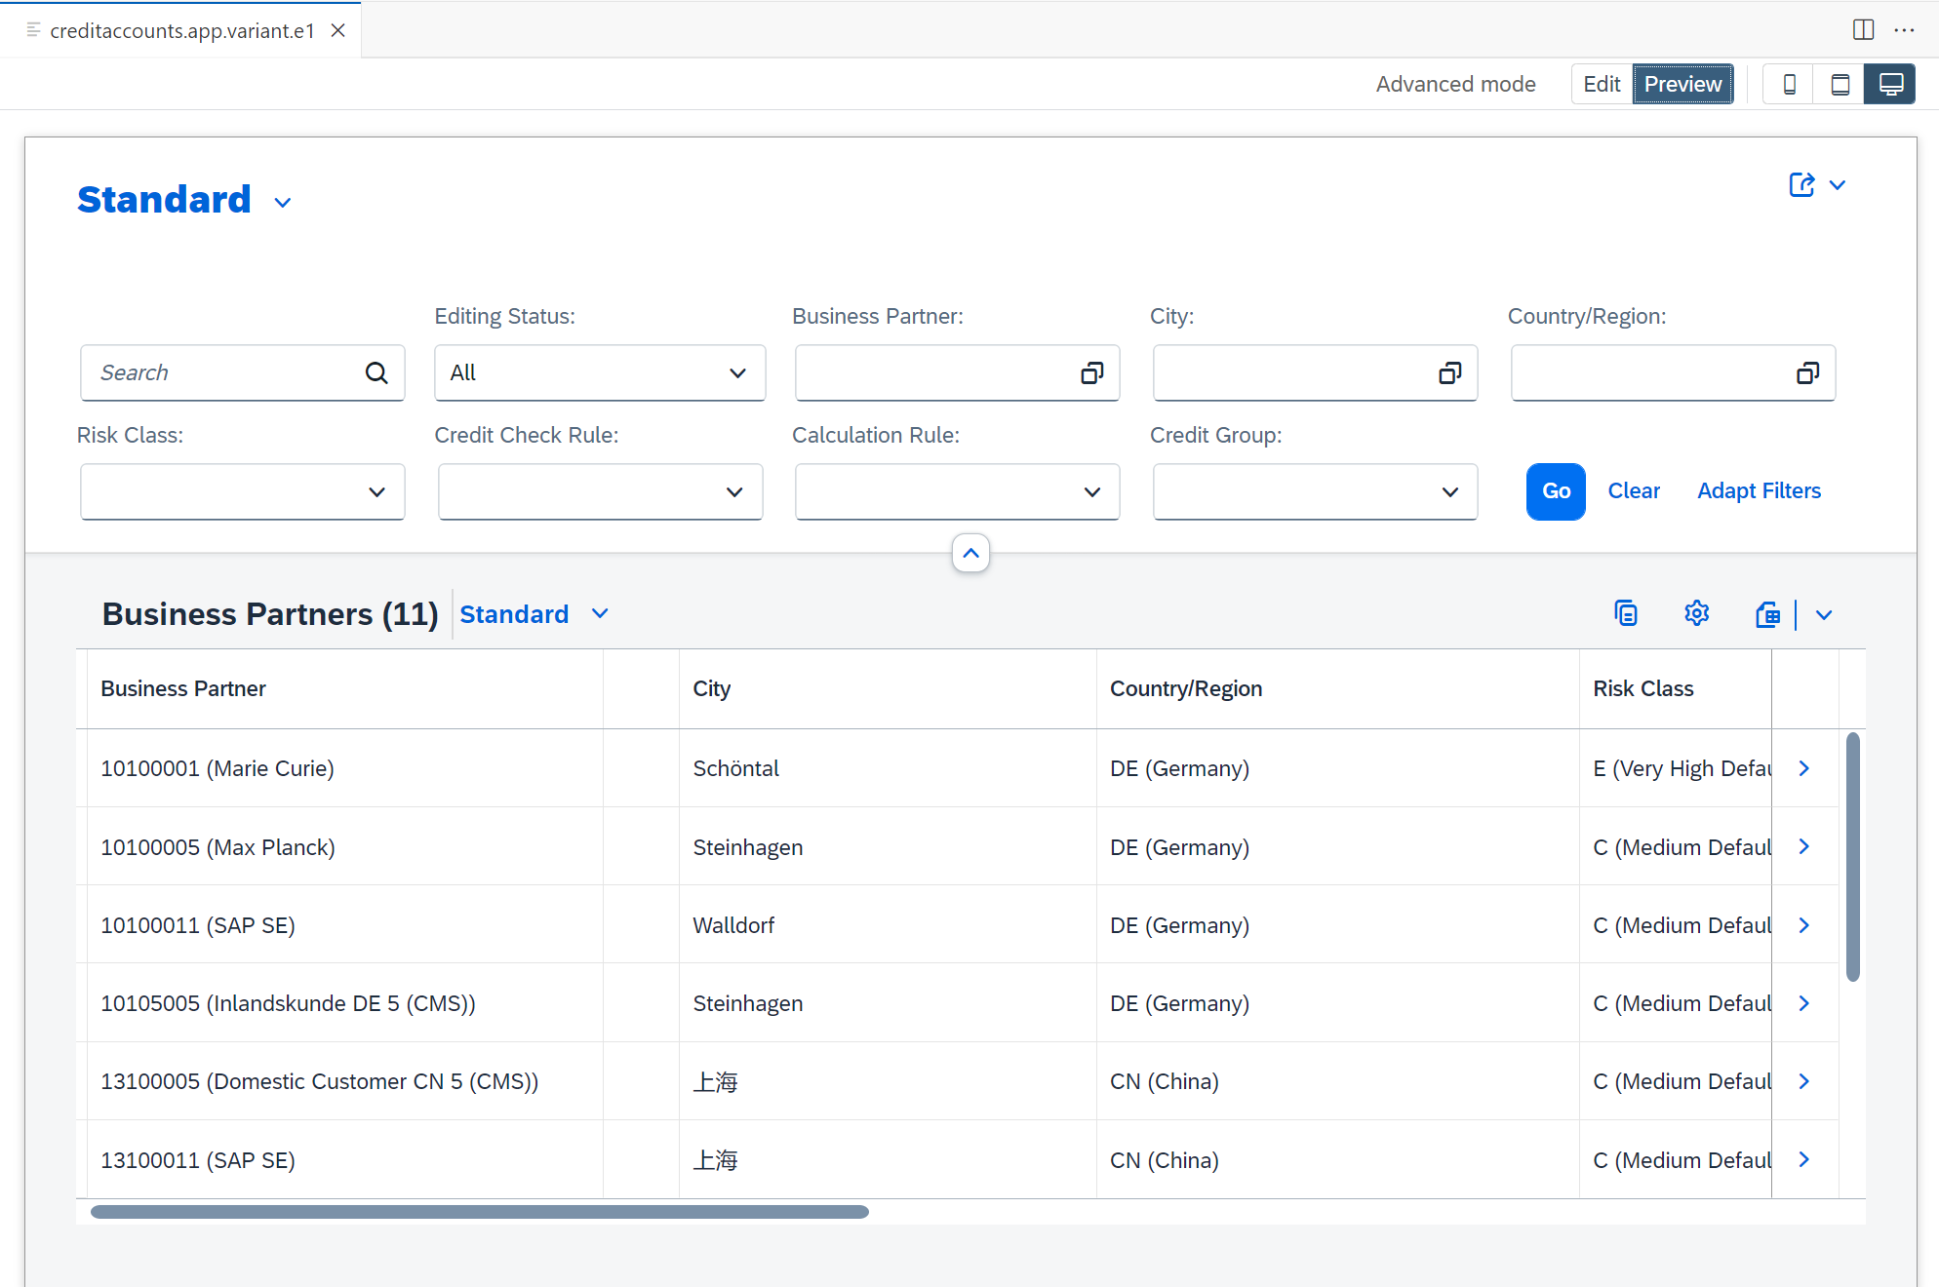
Task: Click the table copy icon
Action: click(1626, 613)
